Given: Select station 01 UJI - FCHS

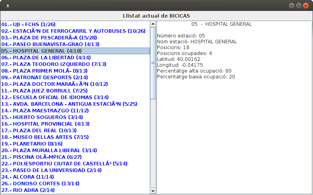Looking at the screenshot, I should (x=28, y=24).
